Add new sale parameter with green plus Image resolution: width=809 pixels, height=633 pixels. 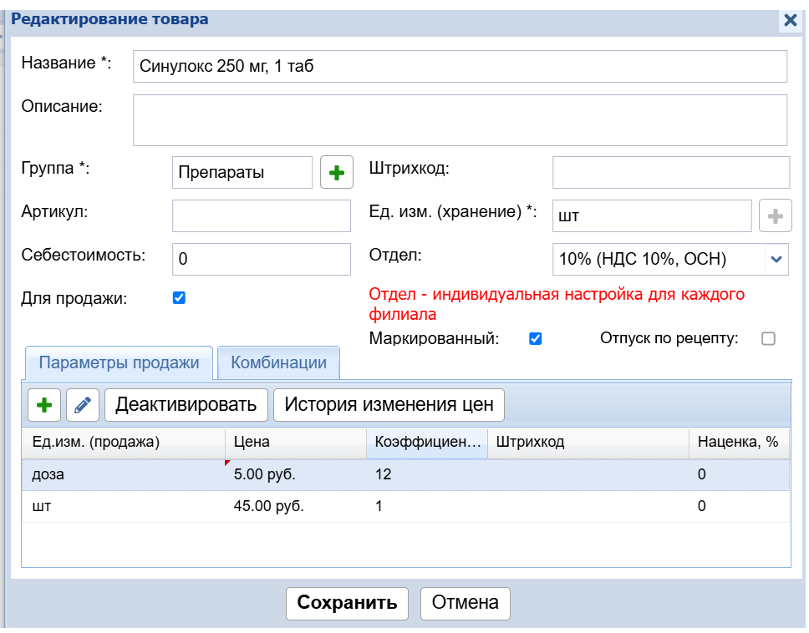[x=44, y=405]
